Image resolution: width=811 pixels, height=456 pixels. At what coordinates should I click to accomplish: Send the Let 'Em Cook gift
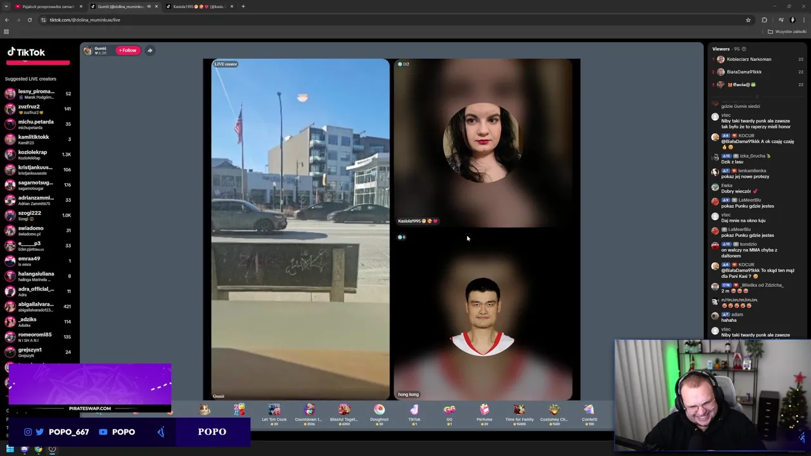274,414
